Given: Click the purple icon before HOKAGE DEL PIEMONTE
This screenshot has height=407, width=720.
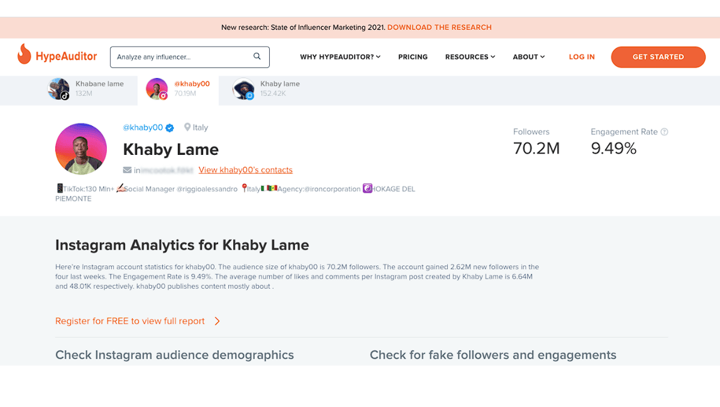Looking at the screenshot, I should point(367,188).
